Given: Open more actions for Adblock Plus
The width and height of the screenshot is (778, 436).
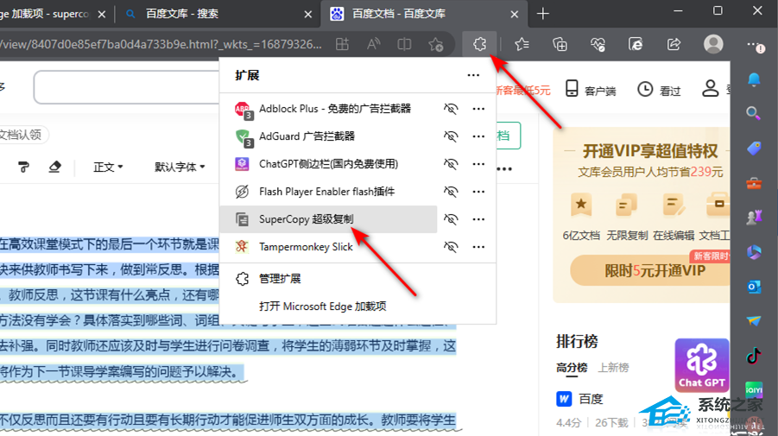Looking at the screenshot, I should [478, 109].
